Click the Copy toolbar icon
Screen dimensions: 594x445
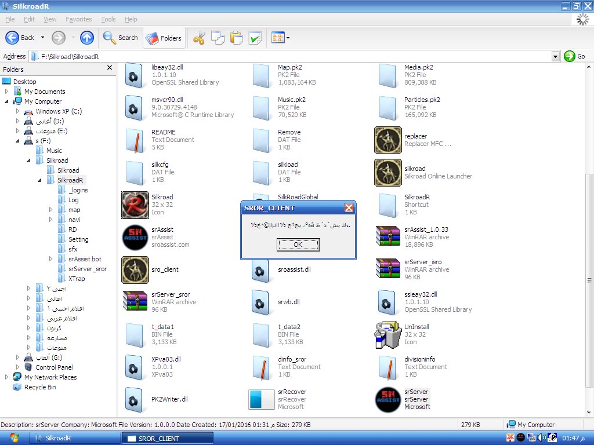[x=218, y=38]
